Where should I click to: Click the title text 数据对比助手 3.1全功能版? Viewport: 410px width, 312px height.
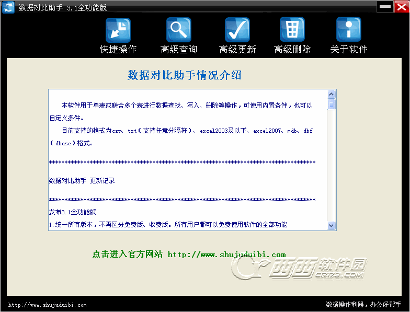[x=63, y=7]
